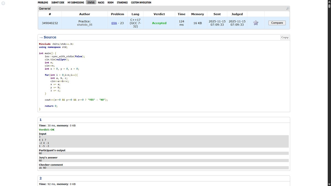
Task: Open the CUSTOM INVOCATION tab
Action: coord(141,2)
